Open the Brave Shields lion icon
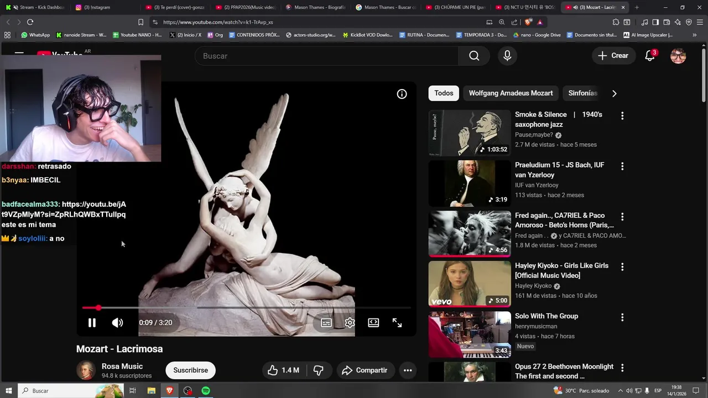708x398 pixels. [x=528, y=22]
